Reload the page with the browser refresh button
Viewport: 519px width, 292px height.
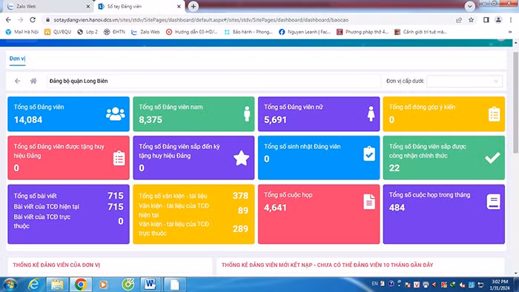(33, 20)
